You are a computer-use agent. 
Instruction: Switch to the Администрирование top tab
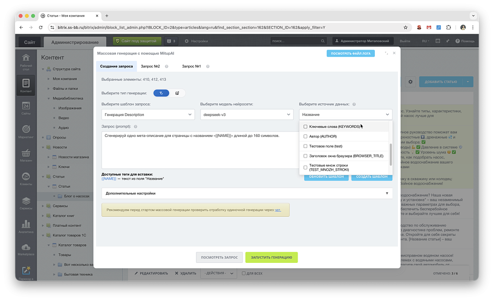pyautogui.click(x=75, y=42)
